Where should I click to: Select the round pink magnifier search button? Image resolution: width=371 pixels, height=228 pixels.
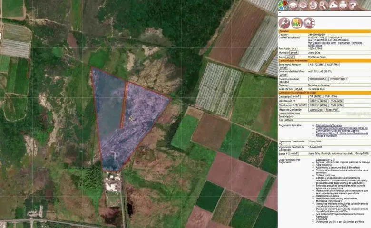tap(284, 22)
